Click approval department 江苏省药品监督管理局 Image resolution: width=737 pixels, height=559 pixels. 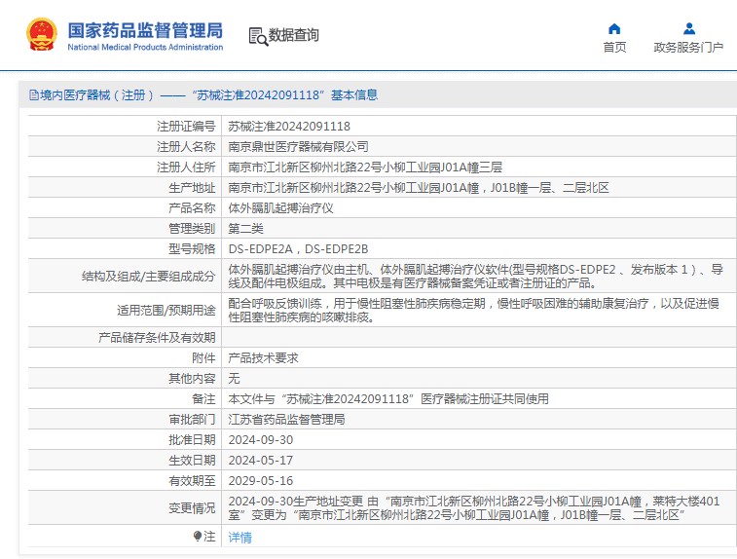pyautogui.click(x=286, y=420)
